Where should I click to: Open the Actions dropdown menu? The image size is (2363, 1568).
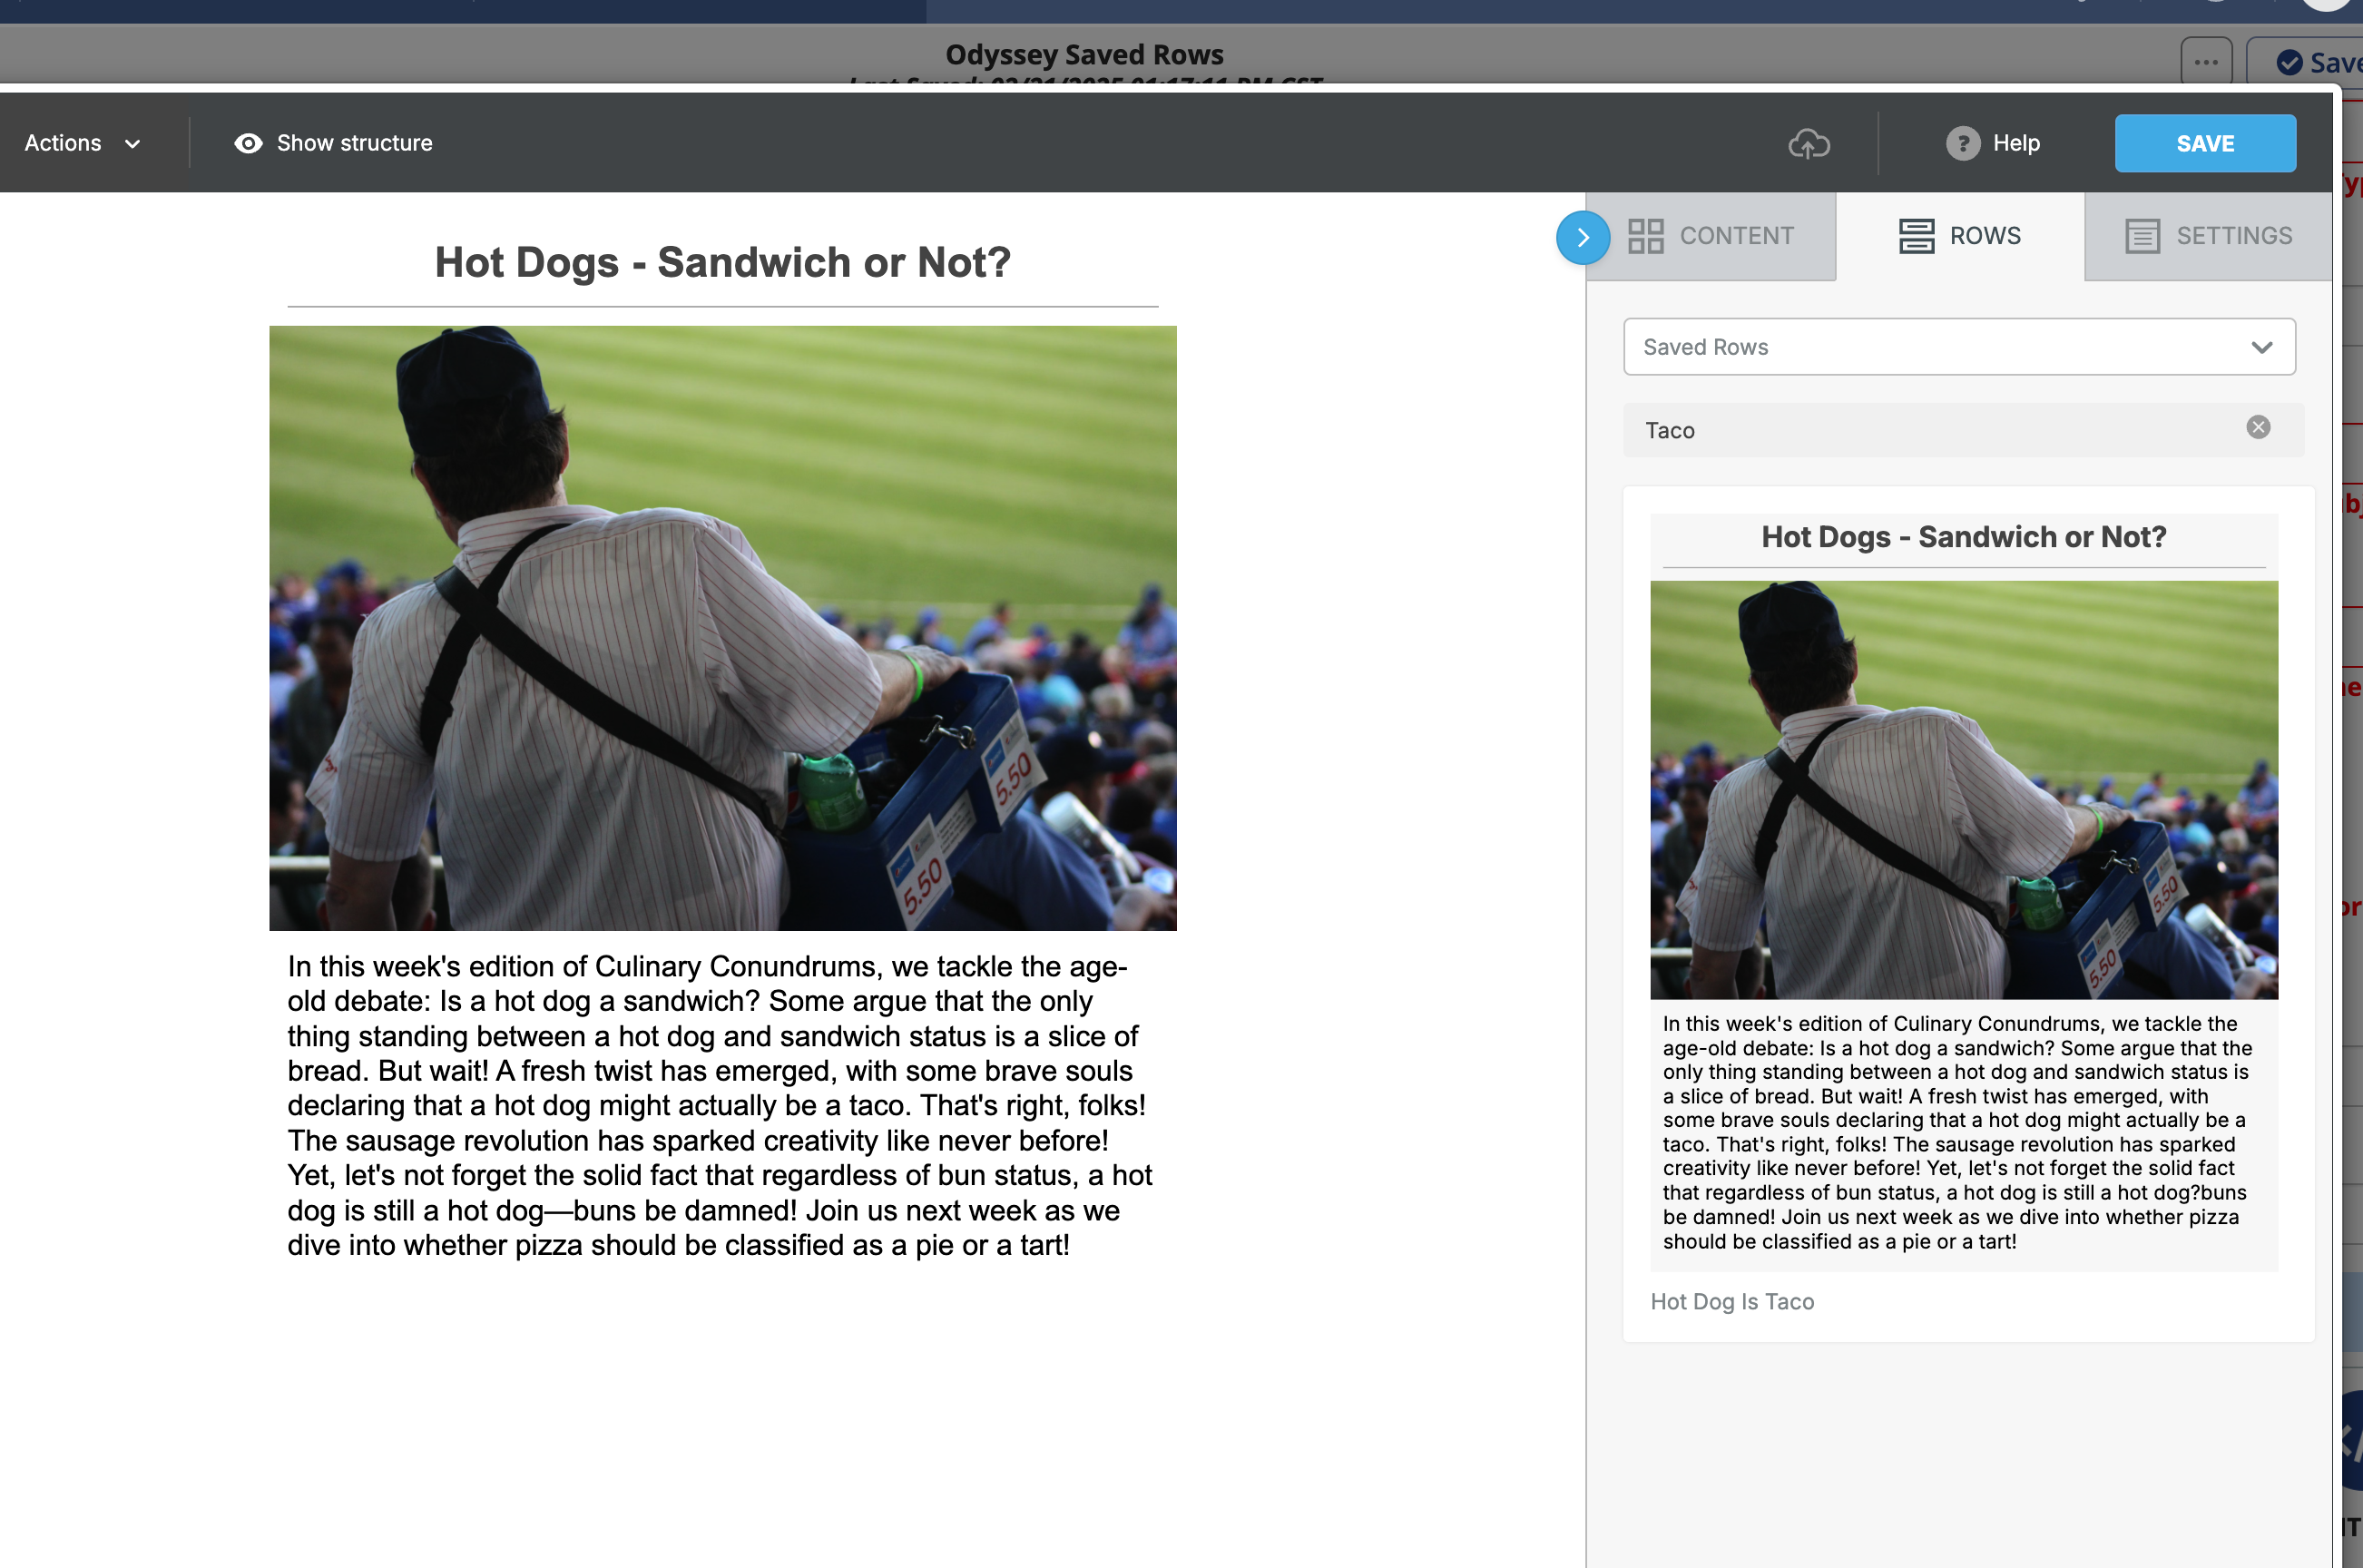[82, 143]
